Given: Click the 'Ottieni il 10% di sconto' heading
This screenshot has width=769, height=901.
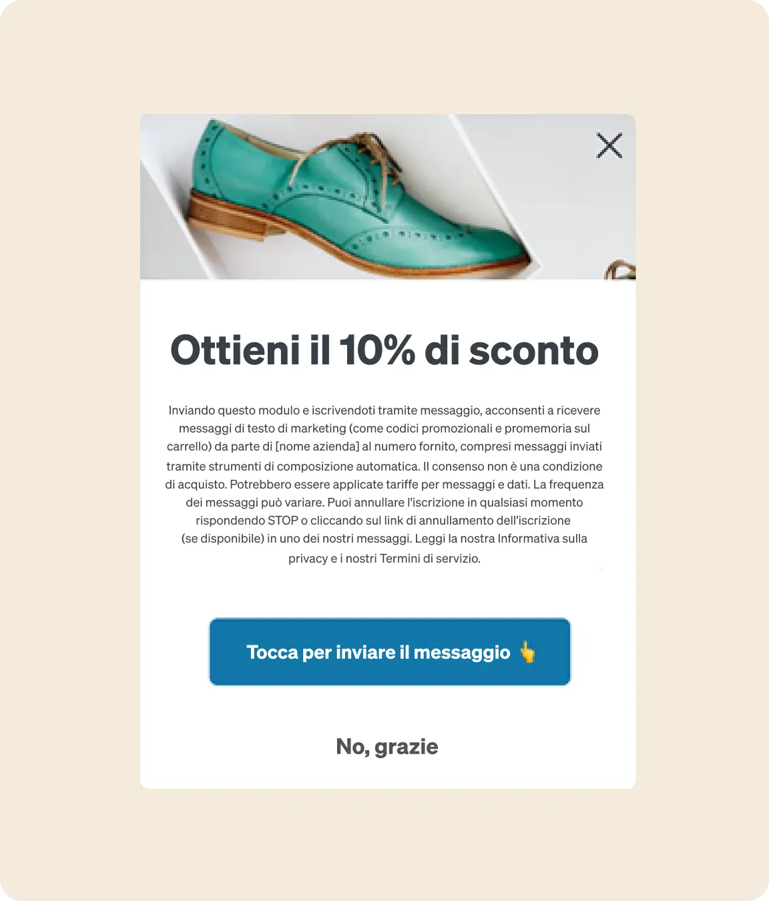Looking at the screenshot, I should (384, 350).
